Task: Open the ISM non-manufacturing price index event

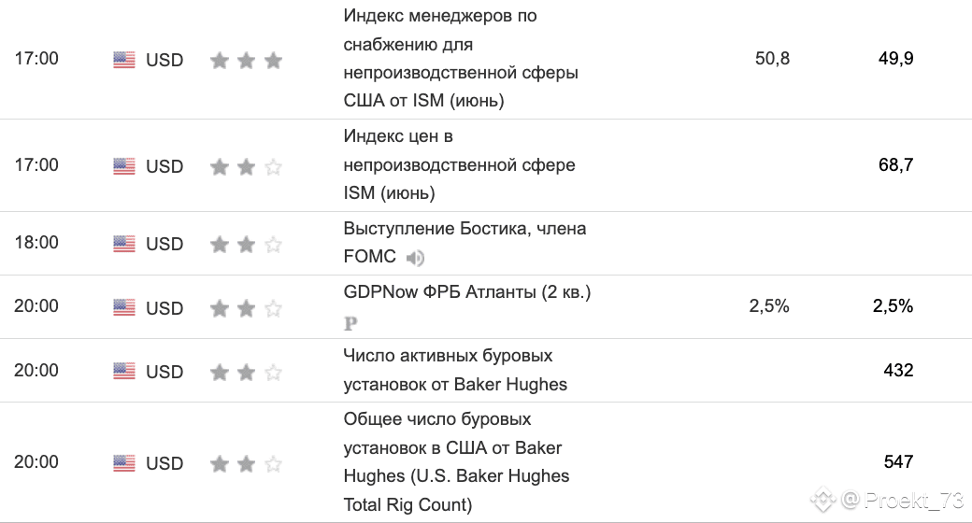Action: pyautogui.click(x=459, y=164)
